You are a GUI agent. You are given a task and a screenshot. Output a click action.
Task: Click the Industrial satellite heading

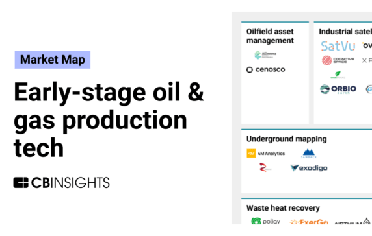[345, 32]
